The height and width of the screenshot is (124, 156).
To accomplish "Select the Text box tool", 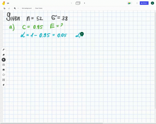I will pyautogui.click(x=4, y=80).
